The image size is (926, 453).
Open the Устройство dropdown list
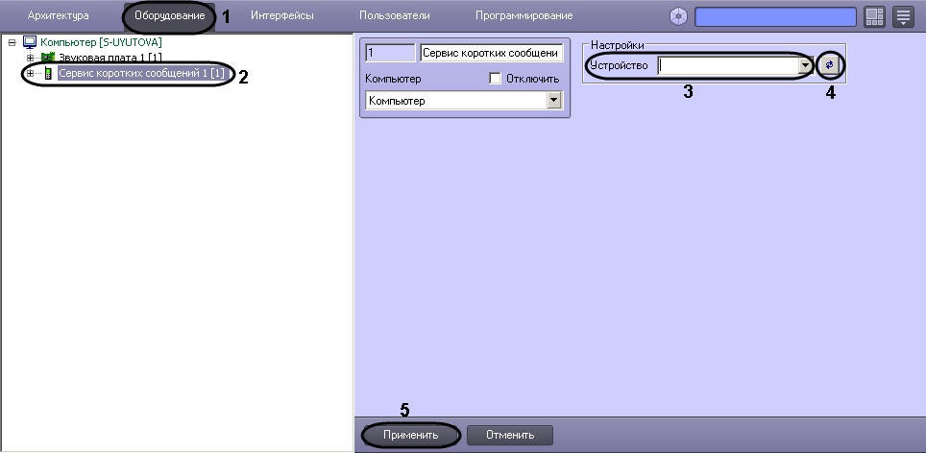pyautogui.click(x=805, y=66)
